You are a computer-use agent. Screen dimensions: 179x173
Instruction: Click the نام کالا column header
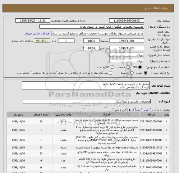click(107, 115)
